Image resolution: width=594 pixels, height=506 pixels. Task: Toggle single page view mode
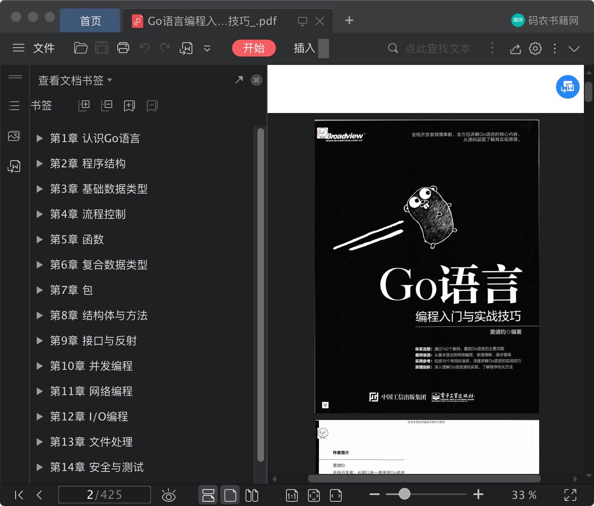tap(230, 495)
